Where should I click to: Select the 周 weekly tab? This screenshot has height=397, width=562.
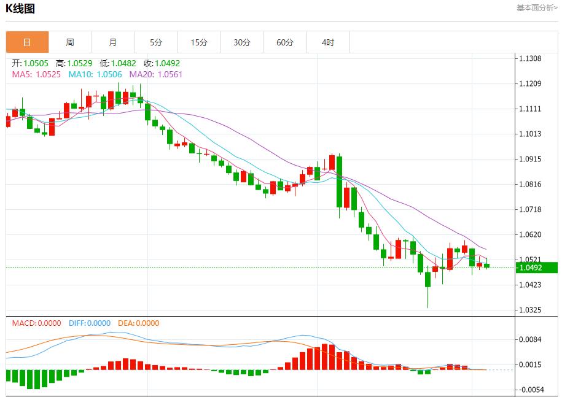tap(70, 42)
